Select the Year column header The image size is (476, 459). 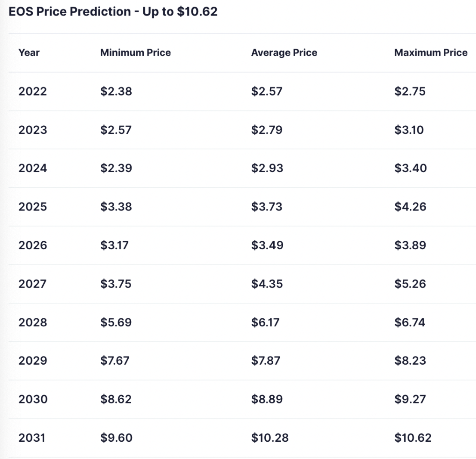(29, 53)
